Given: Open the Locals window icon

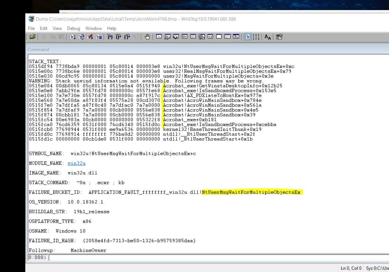Looking at the screenshot, I should pyautogui.click(x=176, y=37).
